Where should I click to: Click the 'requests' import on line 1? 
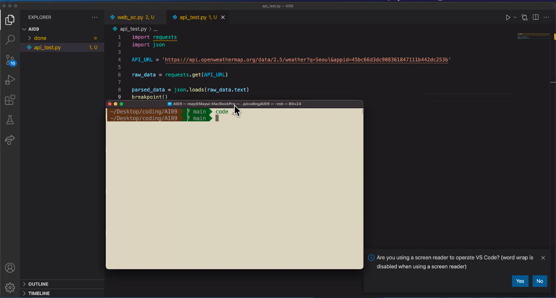click(x=165, y=37)
